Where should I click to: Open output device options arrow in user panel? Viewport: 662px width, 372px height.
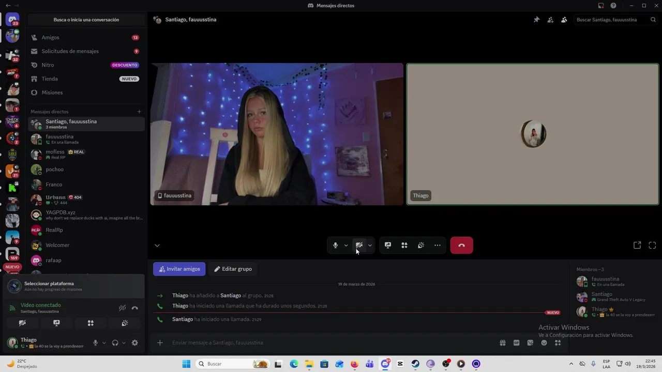pos(124,343)
